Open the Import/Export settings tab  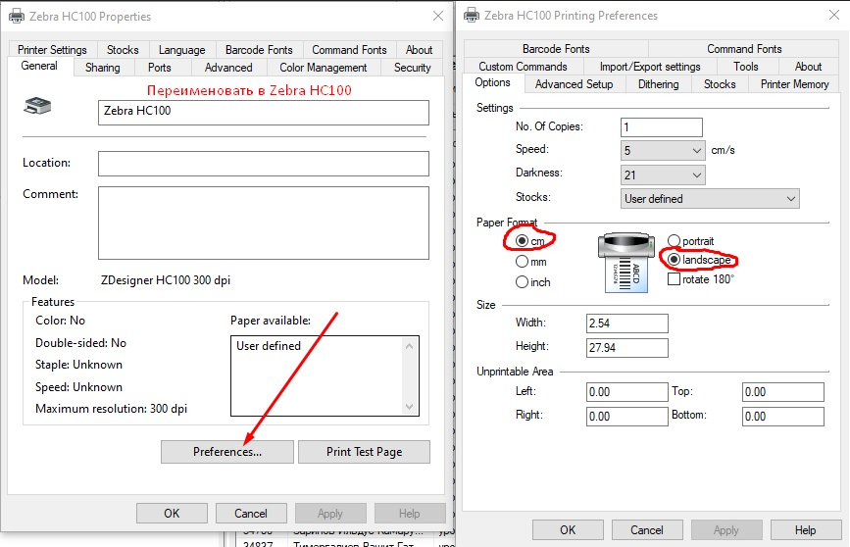point(650,66)
